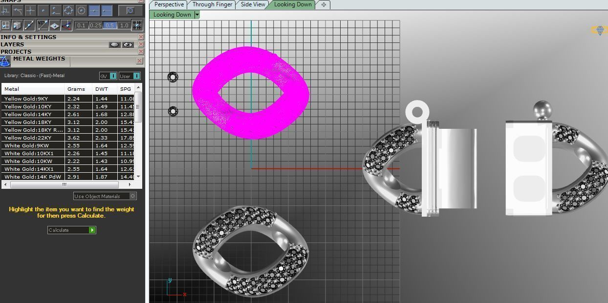Toggle the single point snap icon

43,10
